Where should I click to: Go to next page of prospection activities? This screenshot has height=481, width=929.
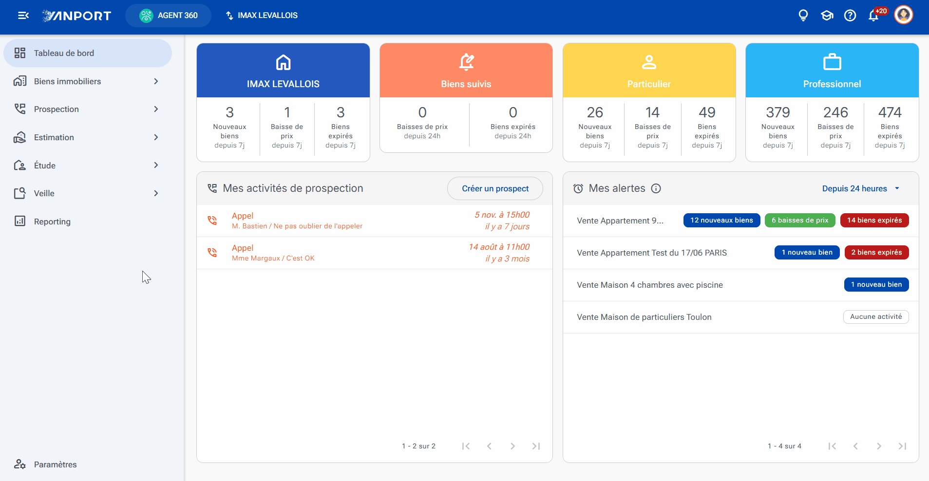pos(512,446)
